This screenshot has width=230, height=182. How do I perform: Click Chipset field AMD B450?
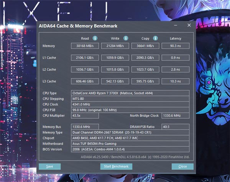[x=130, y=138]
